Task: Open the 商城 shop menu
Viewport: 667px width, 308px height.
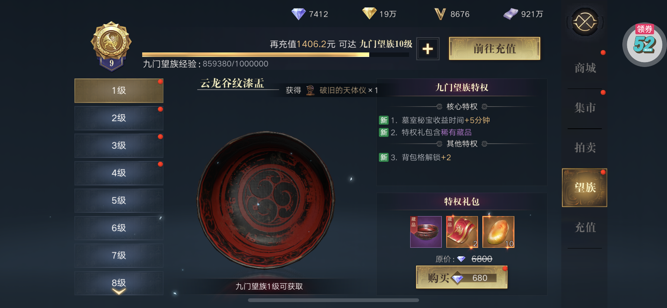Action: [x=585, y=68]
